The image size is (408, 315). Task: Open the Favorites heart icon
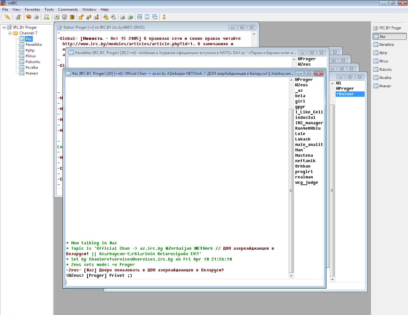point(29,17)
